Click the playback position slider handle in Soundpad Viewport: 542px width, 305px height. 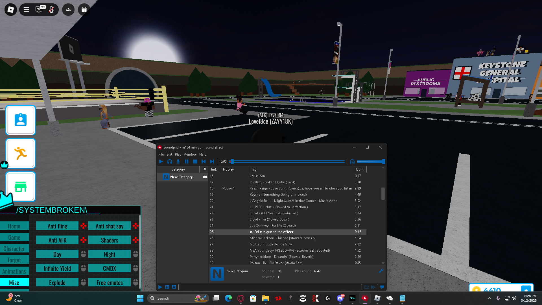click(232, 162)
